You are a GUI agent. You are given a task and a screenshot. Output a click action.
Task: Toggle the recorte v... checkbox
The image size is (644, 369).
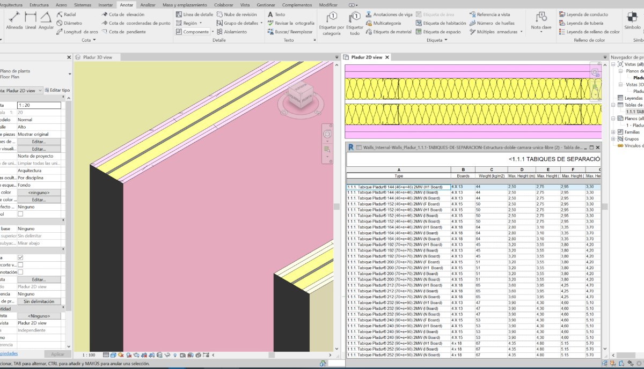click(x=20, y=265)
